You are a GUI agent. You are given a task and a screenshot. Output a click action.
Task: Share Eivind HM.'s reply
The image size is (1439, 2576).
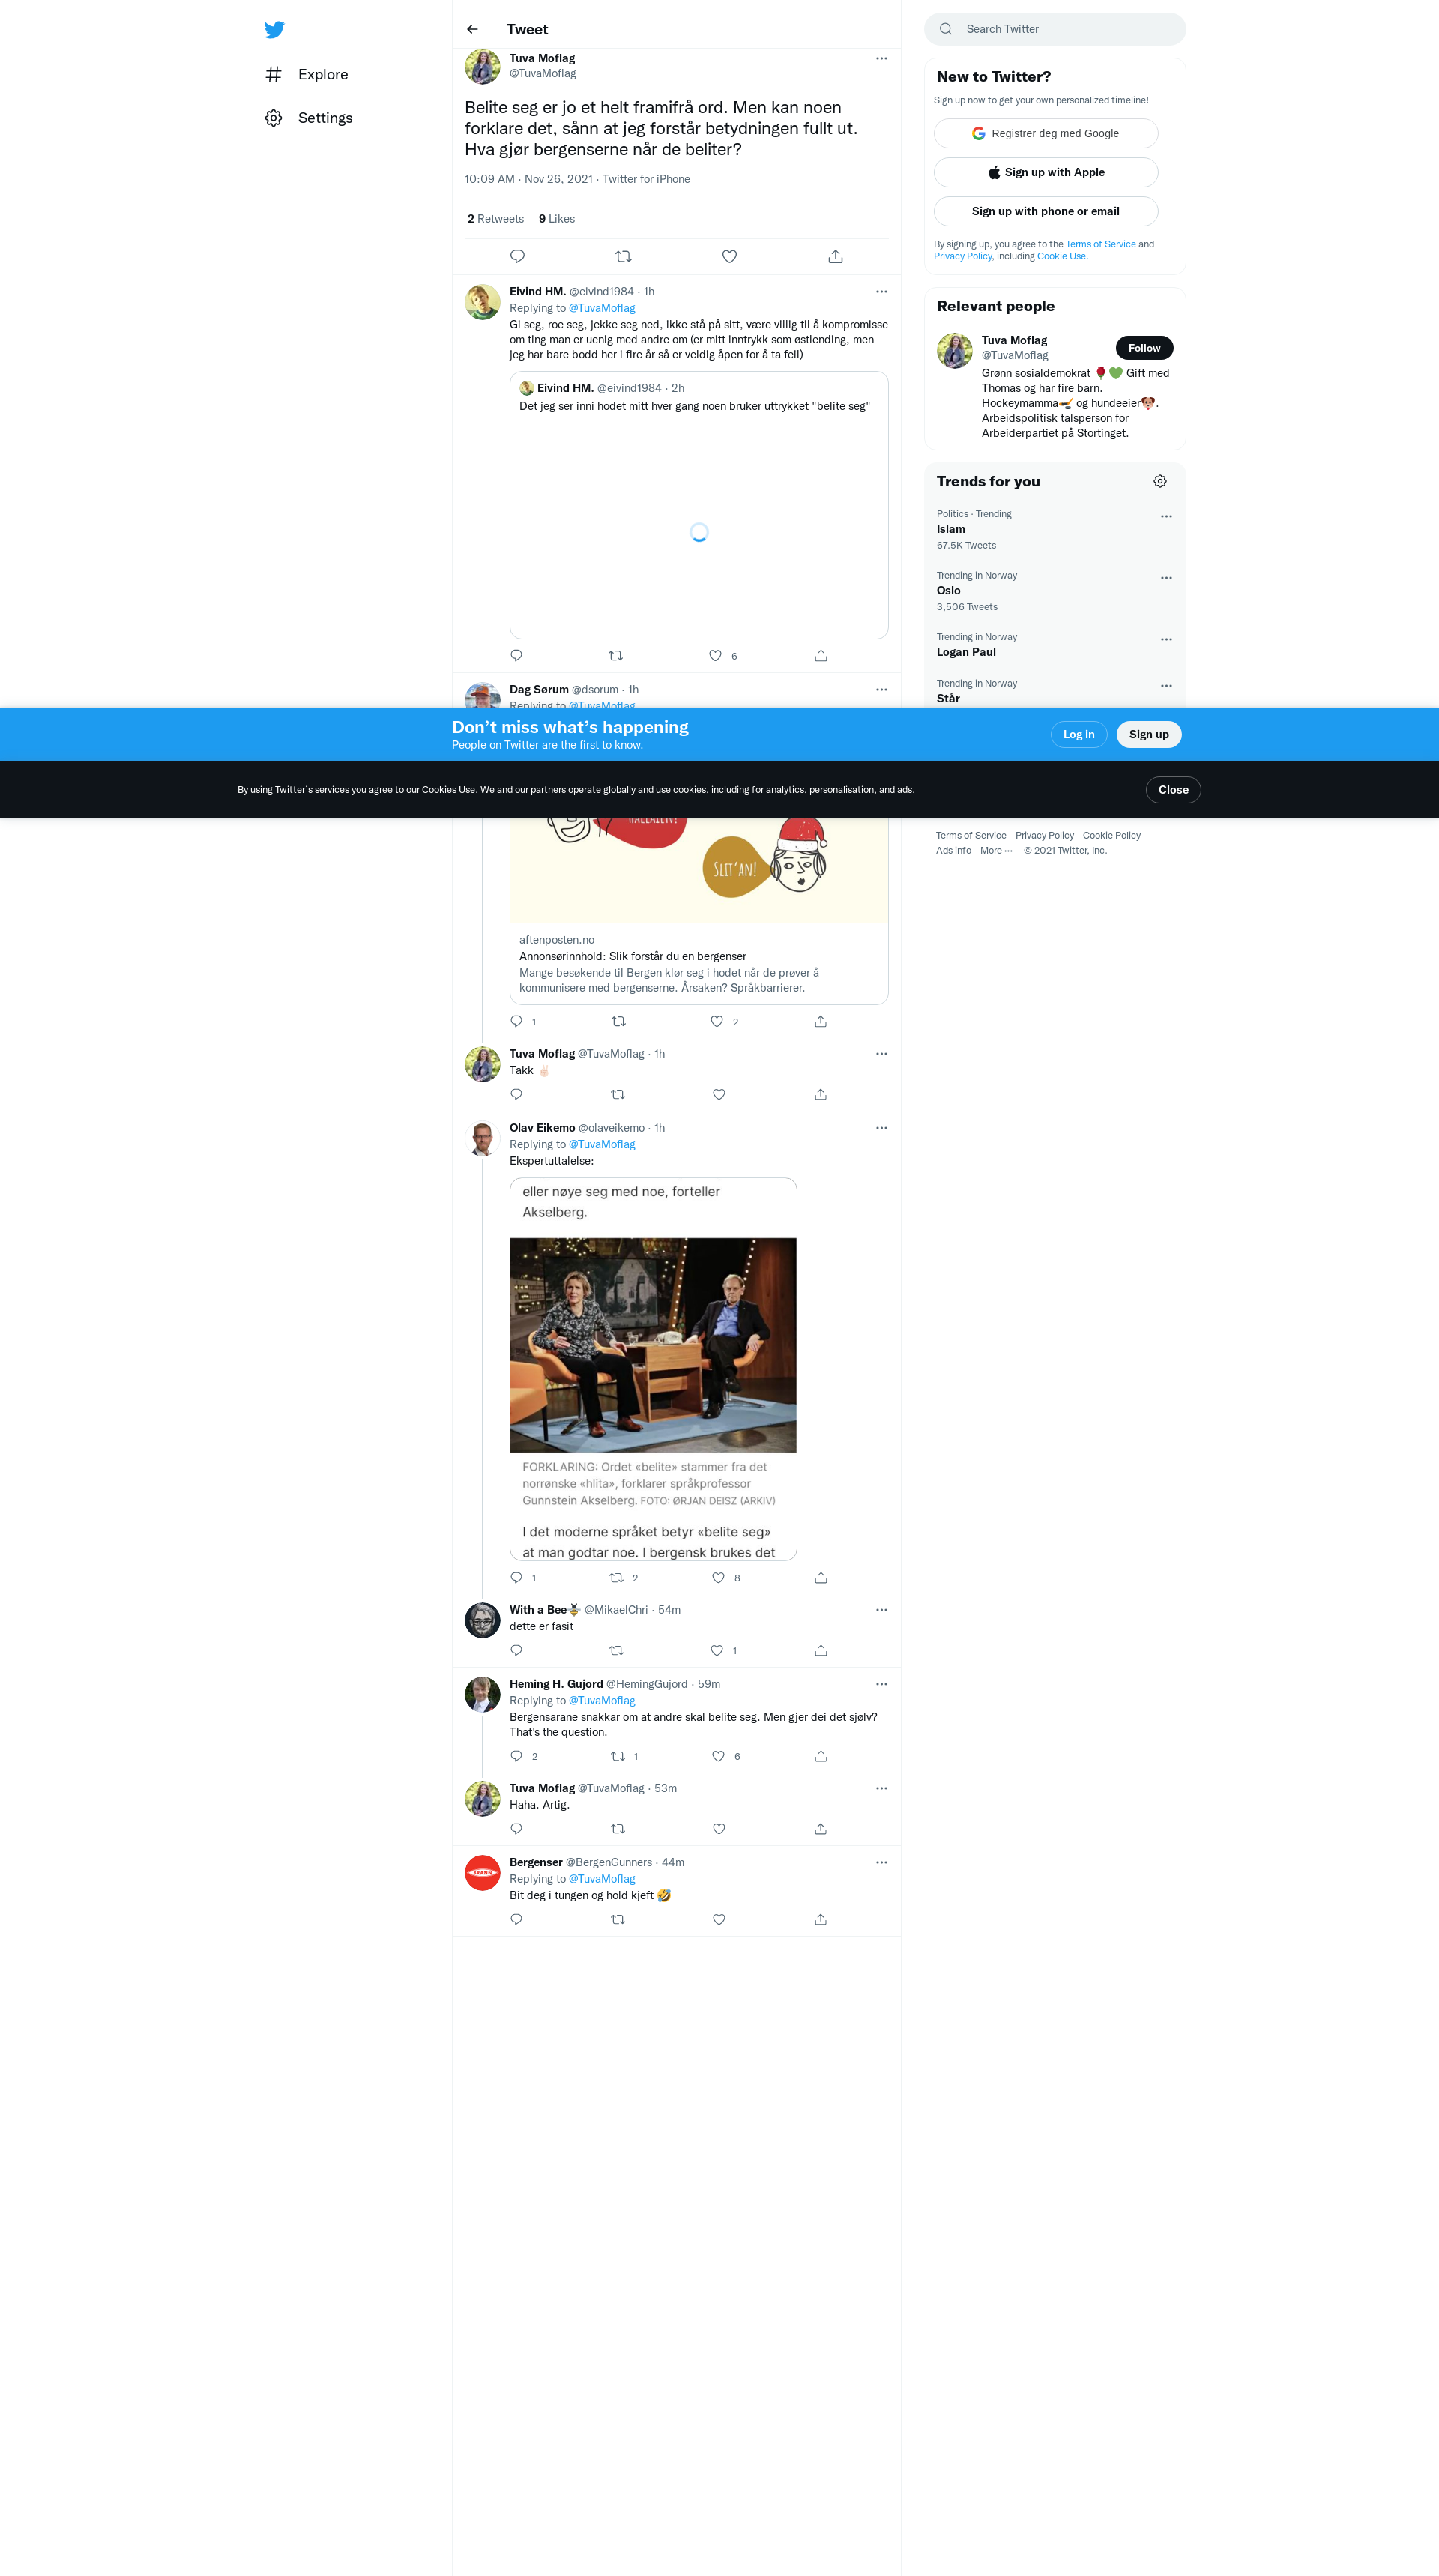(x=820, y=656)
